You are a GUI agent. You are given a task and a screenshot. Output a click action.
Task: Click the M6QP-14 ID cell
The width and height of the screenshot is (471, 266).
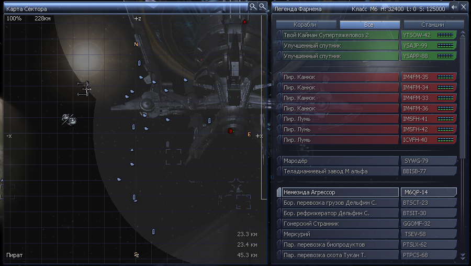pyautogui.click(x=429, y=192)
